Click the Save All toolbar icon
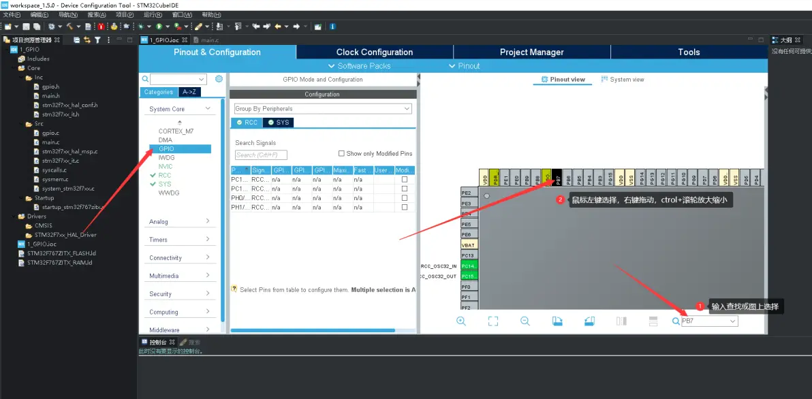Screen dimensions: 812x399 (37, 27)
